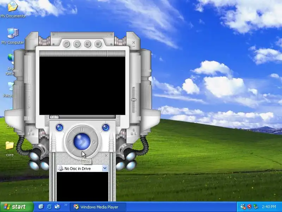Stop playback using the bottom ring segment
Viewport: 282px width, 212px height.
click(x=82, y=154)
